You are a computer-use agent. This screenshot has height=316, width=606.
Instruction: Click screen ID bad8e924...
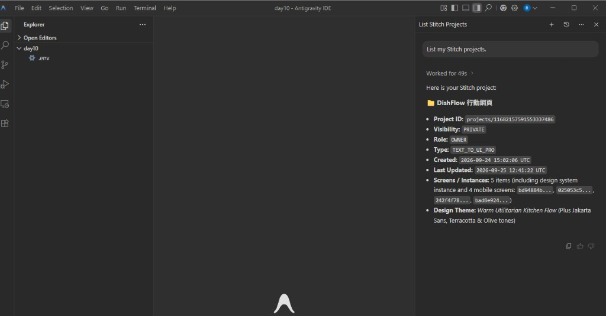pyautogui.click(x=491, y=200)
